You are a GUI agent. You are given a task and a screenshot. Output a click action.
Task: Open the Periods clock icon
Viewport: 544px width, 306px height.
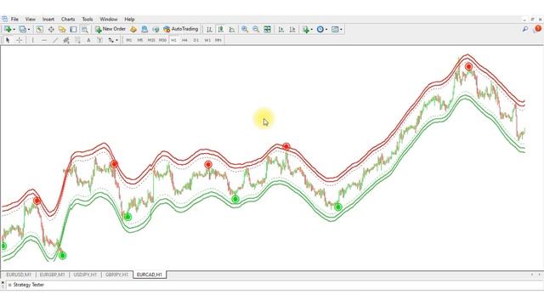320,30
